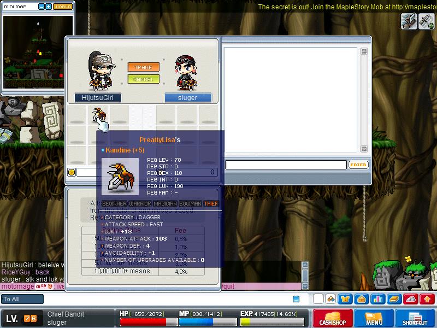The width and height of the screenshot is (437, 328).
Task: Open the WORLD map from mini map
Action: tap(63, 7)
